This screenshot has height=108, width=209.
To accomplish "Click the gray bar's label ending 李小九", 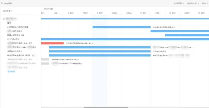I will 65,60.
